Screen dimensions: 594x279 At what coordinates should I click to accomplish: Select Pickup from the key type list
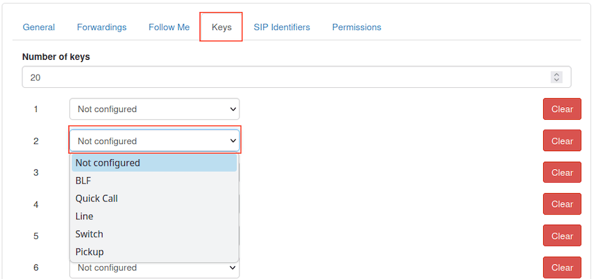pyautogui.click(x=90, y=252)
